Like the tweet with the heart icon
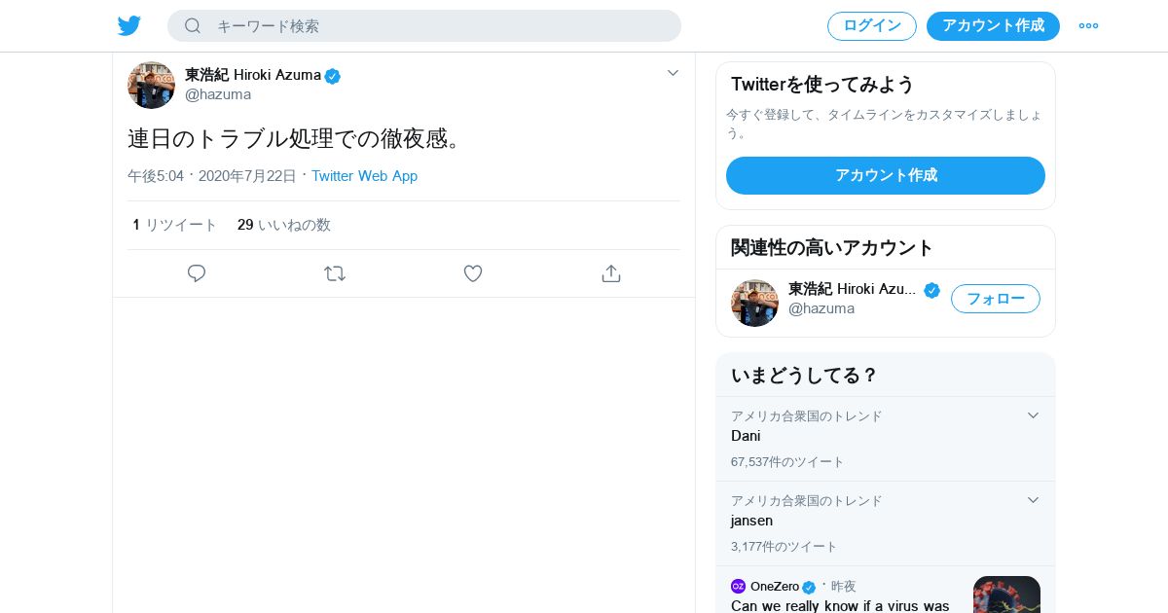The height and width of the screenshot is (613, 1168). point(473,273)
